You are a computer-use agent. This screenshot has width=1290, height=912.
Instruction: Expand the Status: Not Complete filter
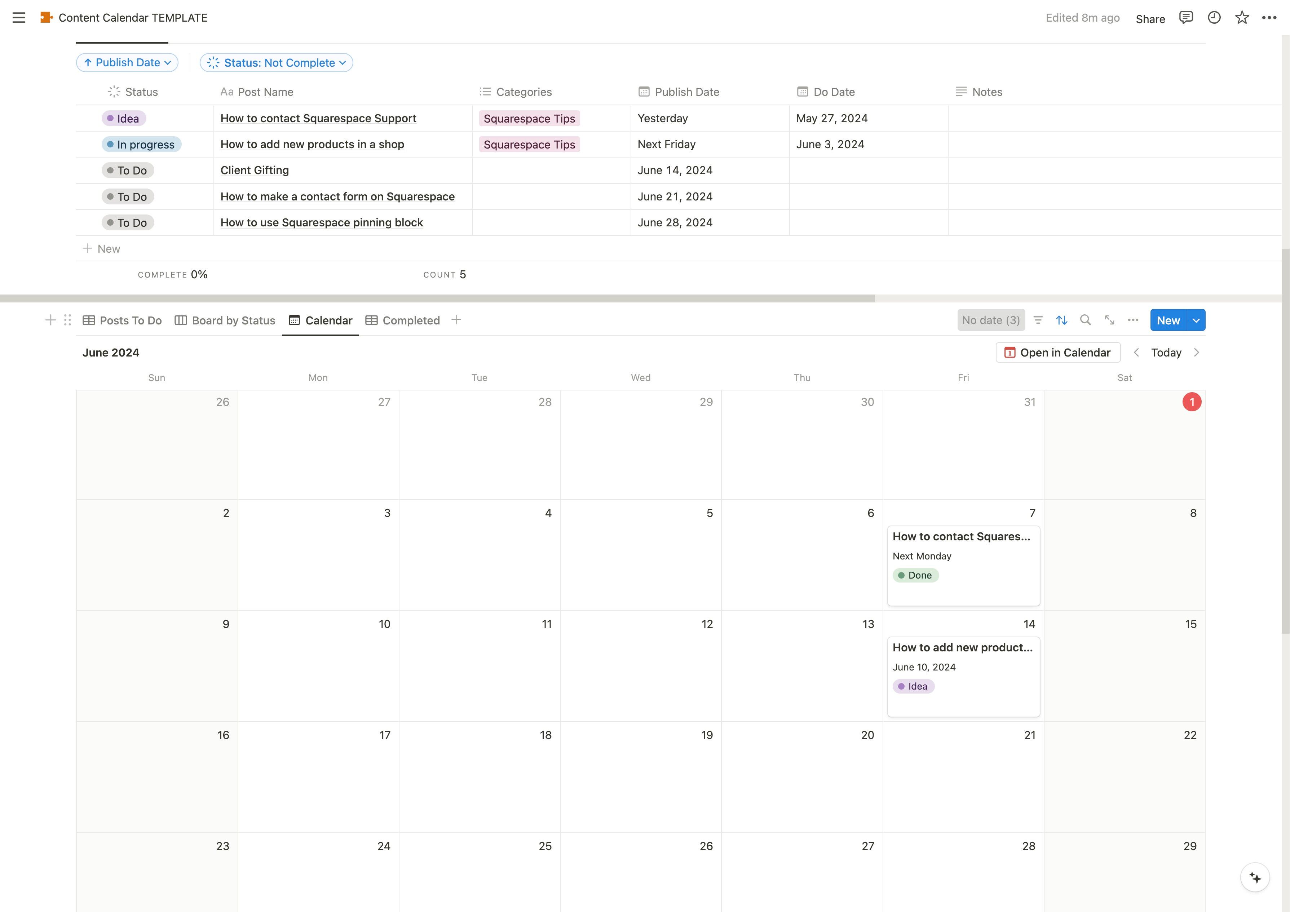[277, 62]
